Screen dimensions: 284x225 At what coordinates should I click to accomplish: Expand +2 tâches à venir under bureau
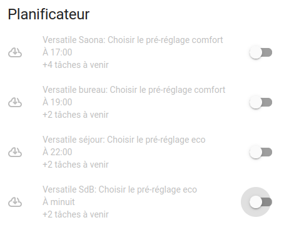(76, 115)
